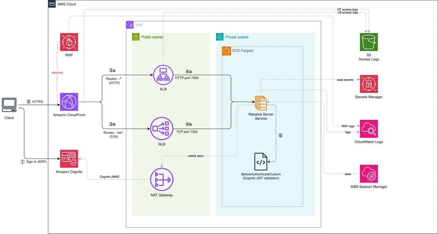Screen dimensions: 438x234
Task: Click the NAT Gateway icon
Action: (x=161, y=179)
